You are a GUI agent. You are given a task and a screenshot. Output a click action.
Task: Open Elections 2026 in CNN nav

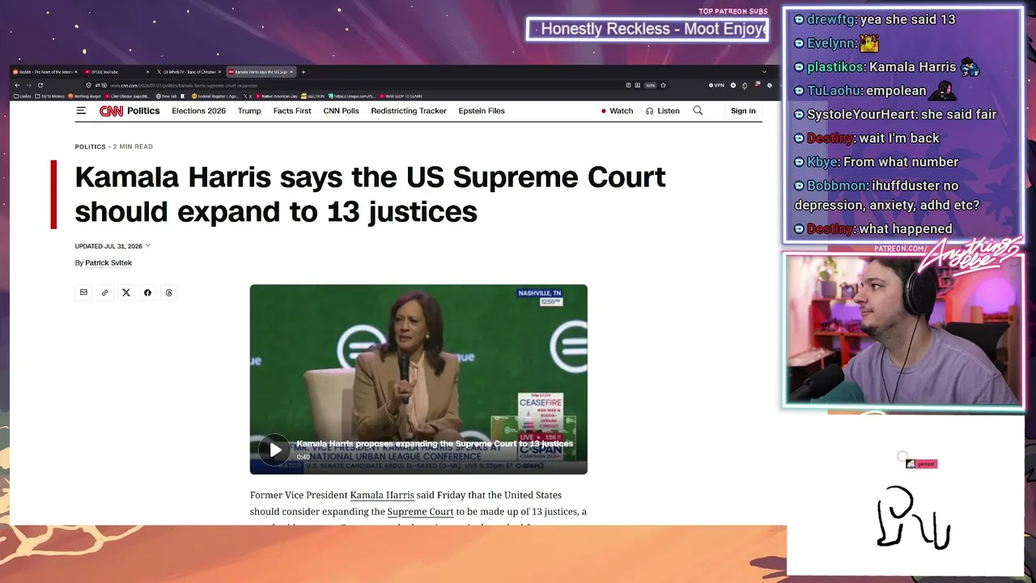[198, 111]
